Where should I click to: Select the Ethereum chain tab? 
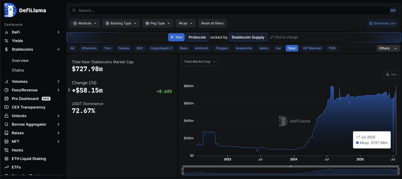(89, 48)
